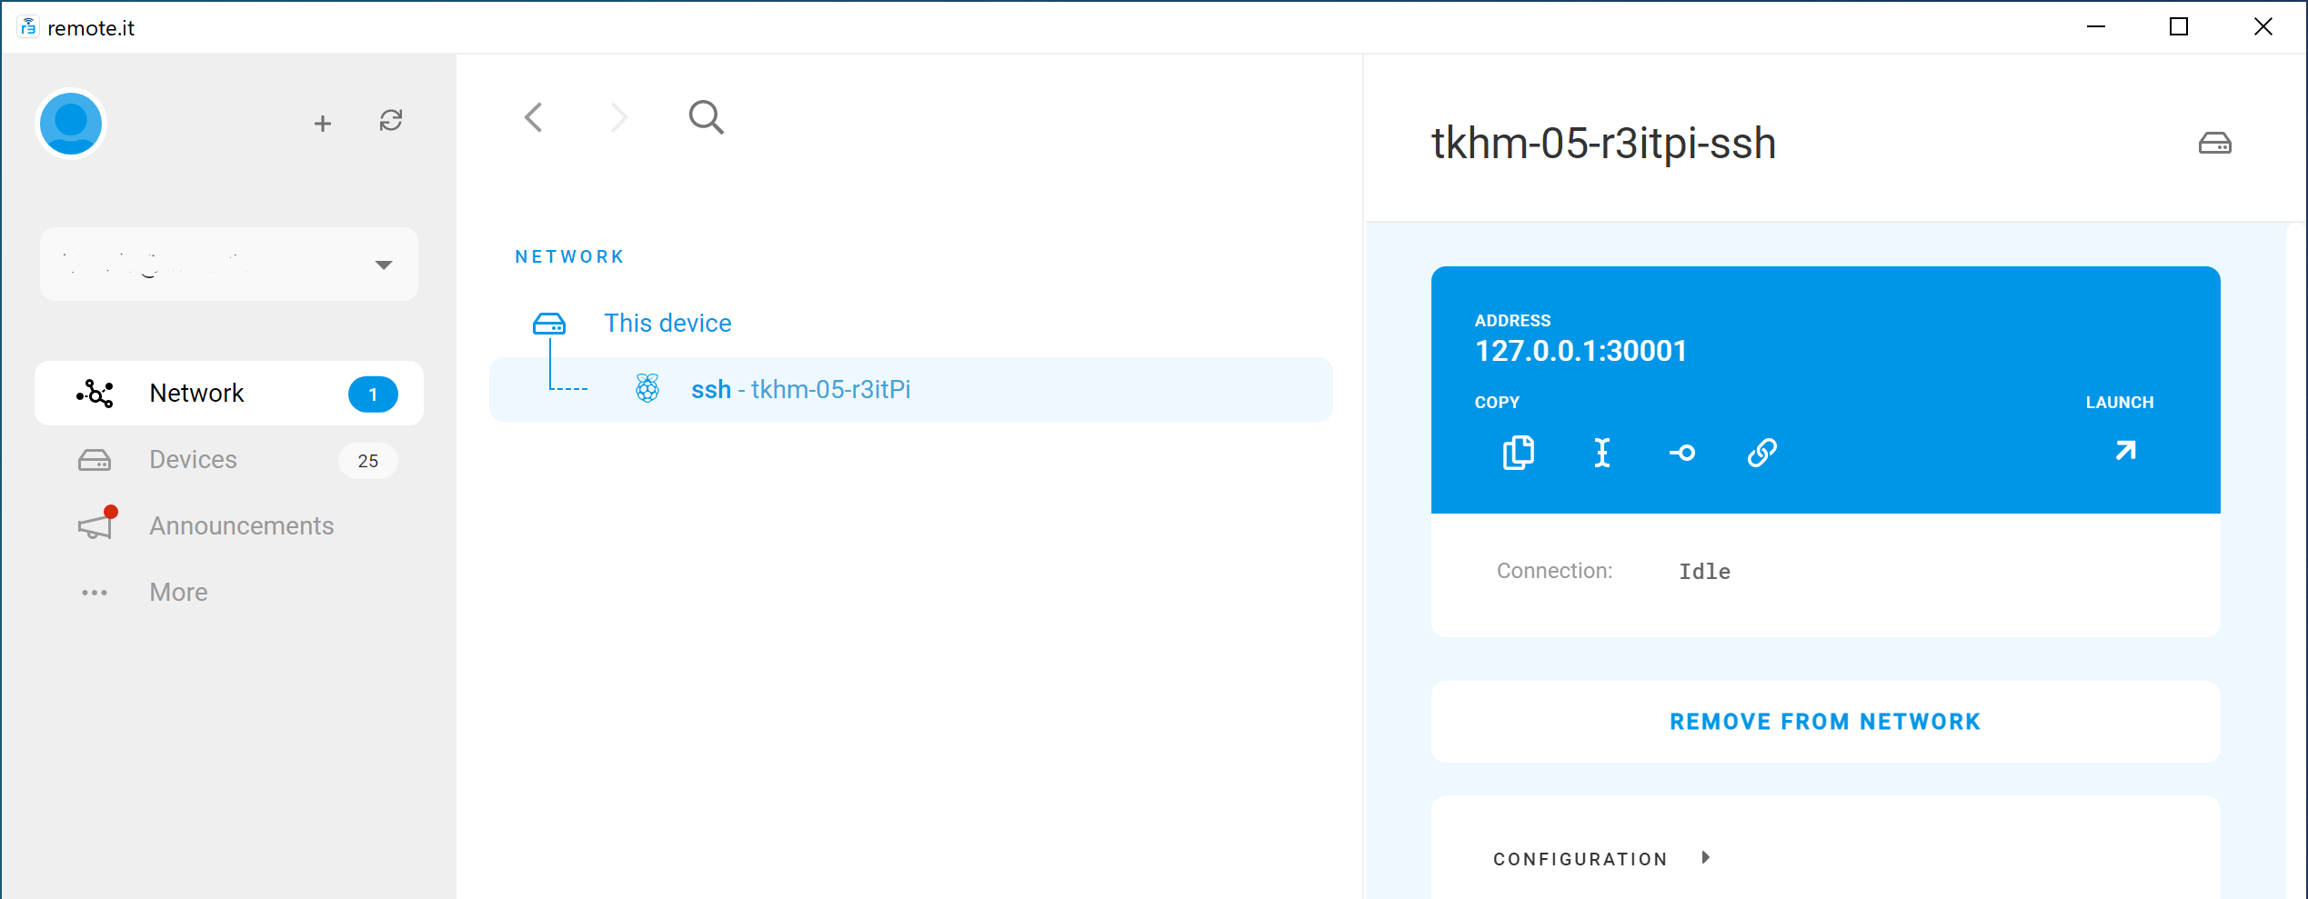Click the remote.it app icon in title bar
2308x899 pixels.
(x=28, y=27)
